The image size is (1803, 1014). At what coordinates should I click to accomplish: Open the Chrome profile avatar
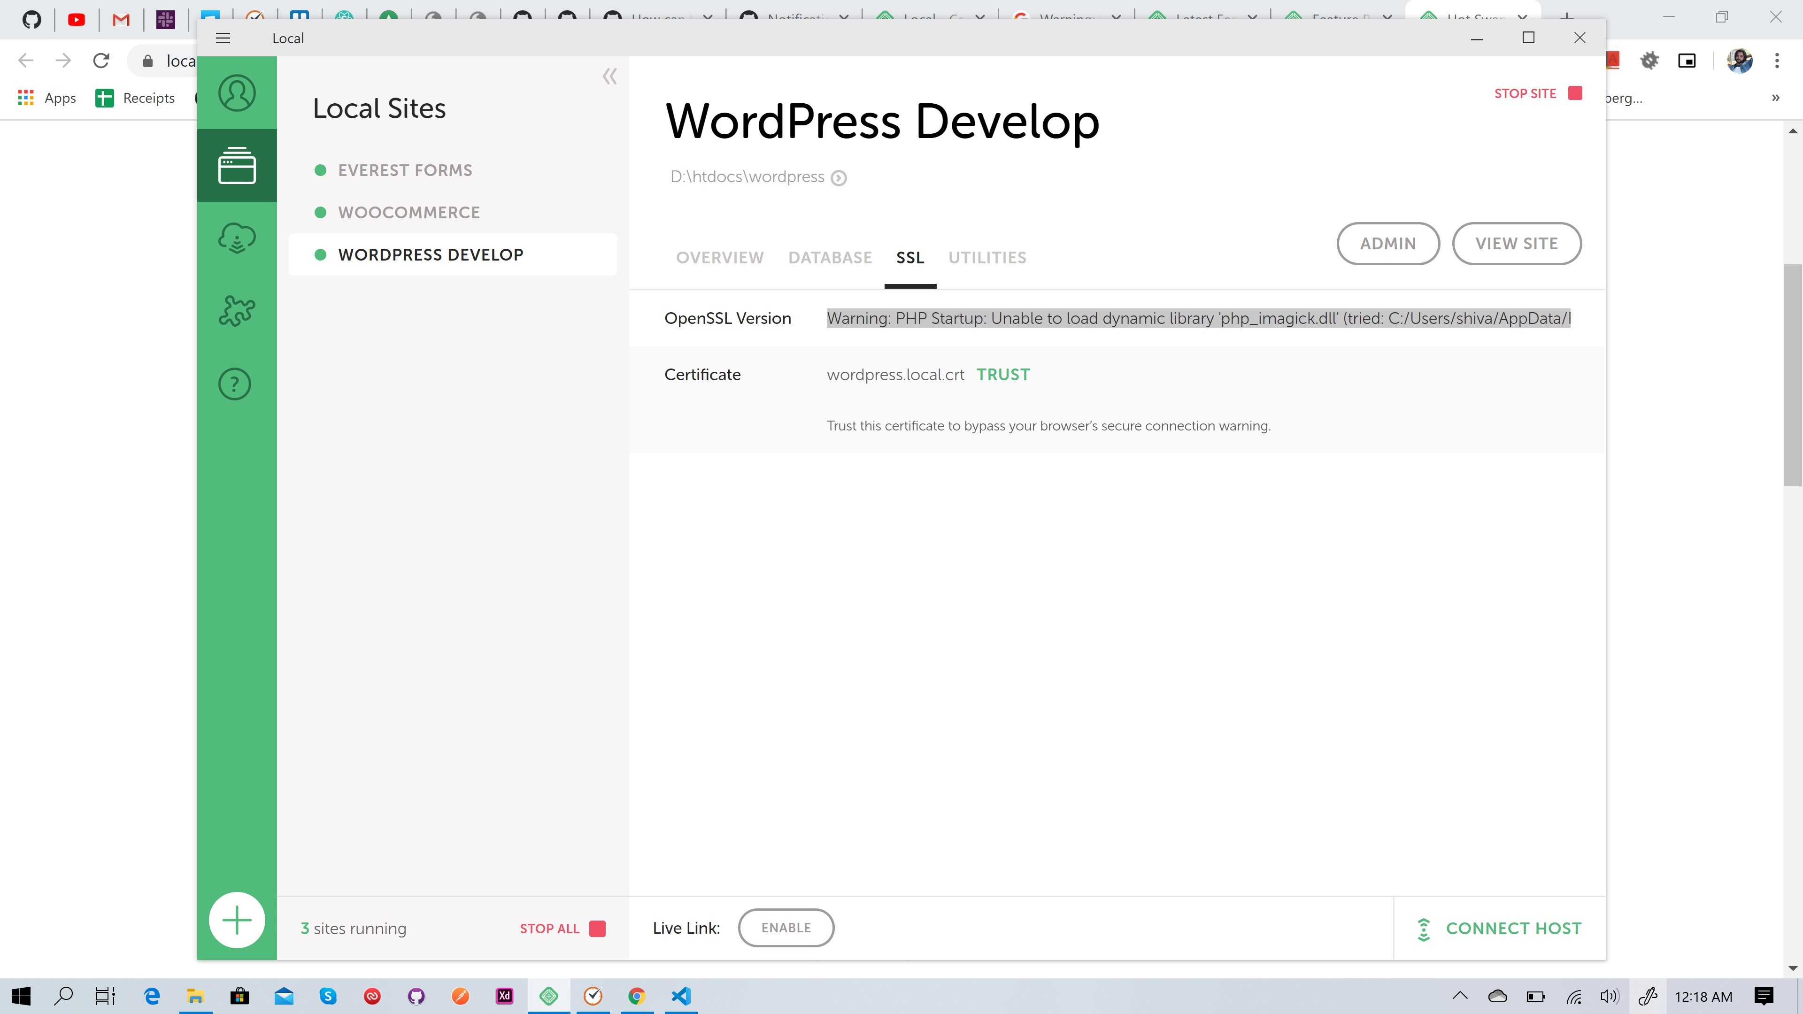[1739, 61]
